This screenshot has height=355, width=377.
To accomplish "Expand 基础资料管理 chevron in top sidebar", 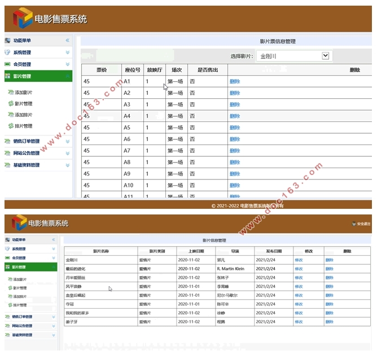I will point(68,165).
